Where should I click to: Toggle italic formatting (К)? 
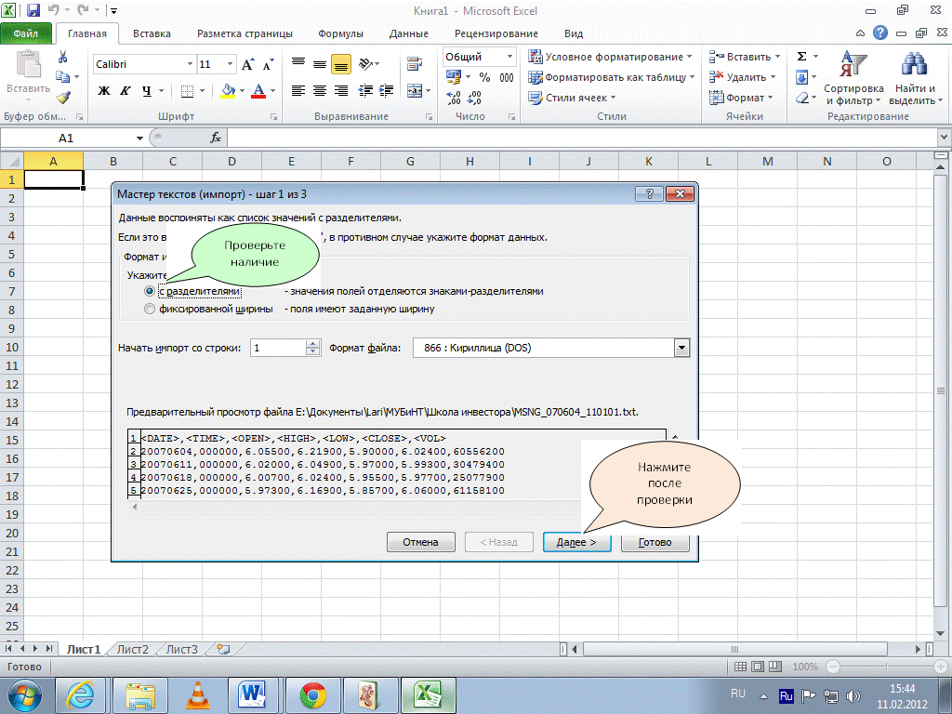(x=126, y=91)
